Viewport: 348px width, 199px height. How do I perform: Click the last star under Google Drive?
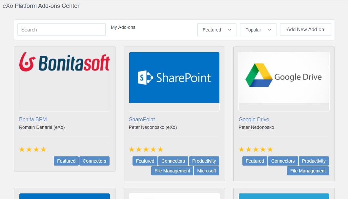coord(270,149)
